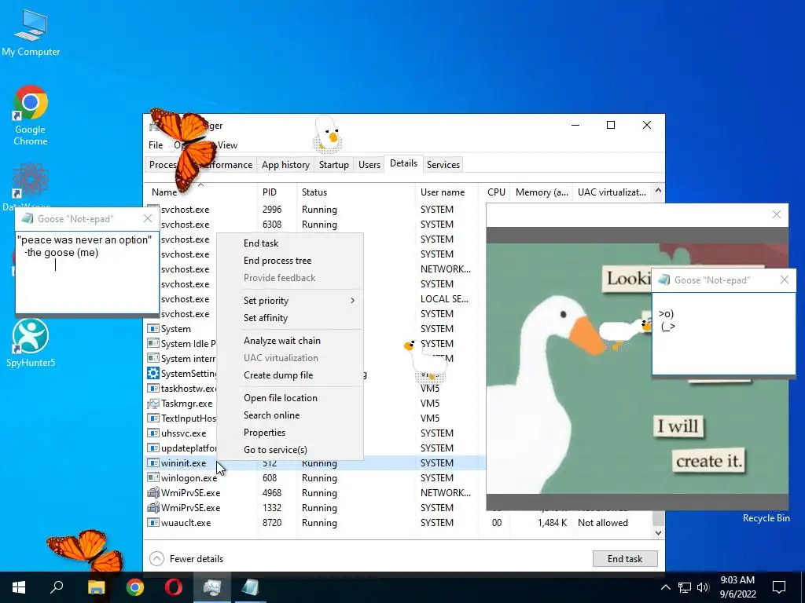Switch to Services tab
The image size is (805, 603).
click(x=443, y=165)
